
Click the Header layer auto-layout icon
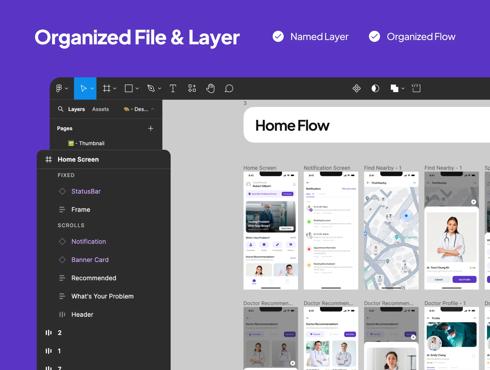click(x=62, y=314)
